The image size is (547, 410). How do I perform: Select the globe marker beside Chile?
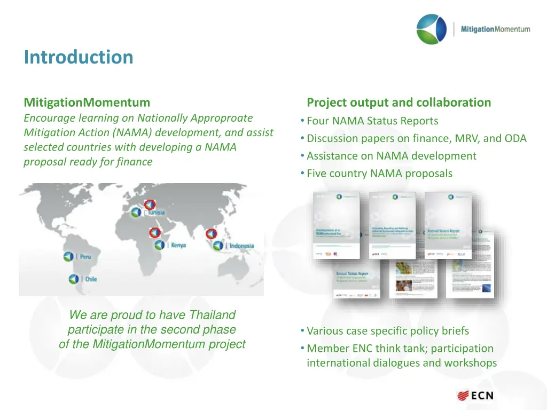click(x=74, y=279)
